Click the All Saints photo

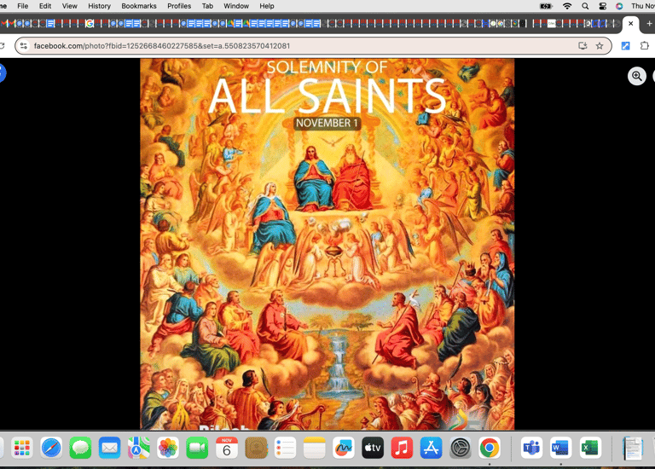(x=327, y=244)
